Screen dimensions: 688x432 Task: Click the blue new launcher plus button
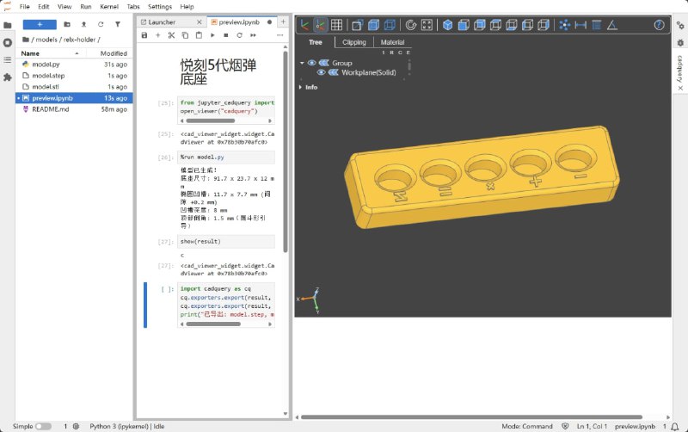39,24
